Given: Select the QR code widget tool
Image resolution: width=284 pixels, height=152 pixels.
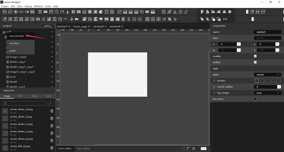Looking at the screenshot, I should click(73, 12).
